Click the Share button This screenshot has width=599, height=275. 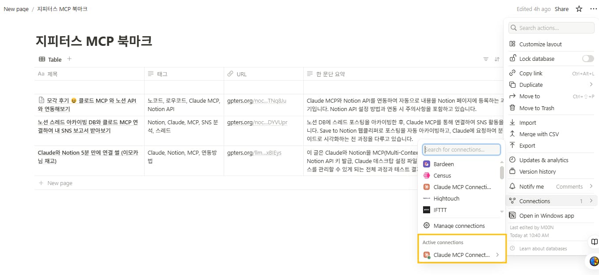point(561,9)
